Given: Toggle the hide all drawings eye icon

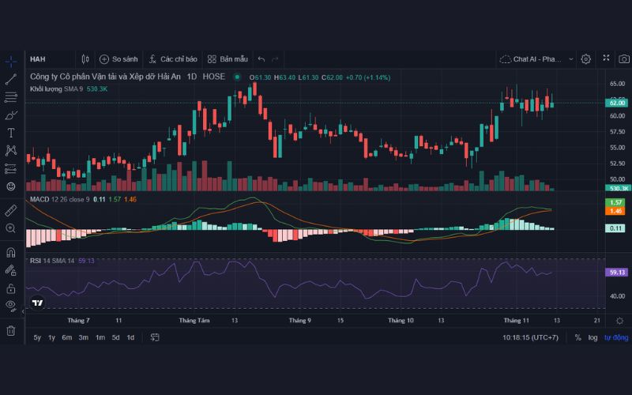Looking at the screenshot, I should pos(11,305).
